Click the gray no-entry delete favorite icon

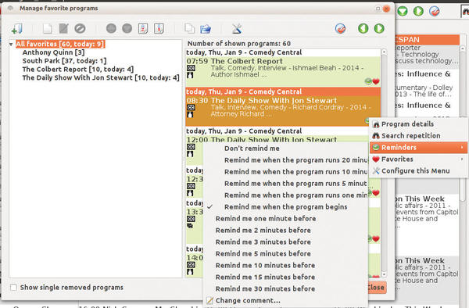pyautogui.click(x=80, y=29)
